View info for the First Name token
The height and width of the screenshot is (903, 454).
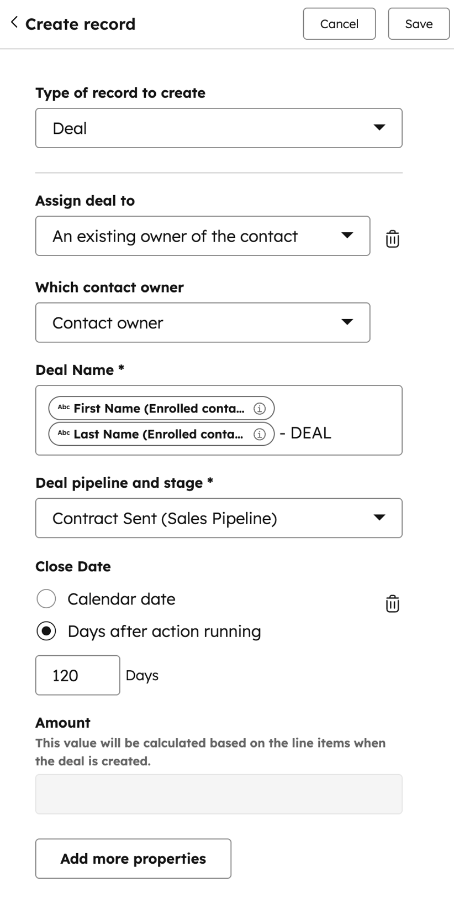point(260,408)
